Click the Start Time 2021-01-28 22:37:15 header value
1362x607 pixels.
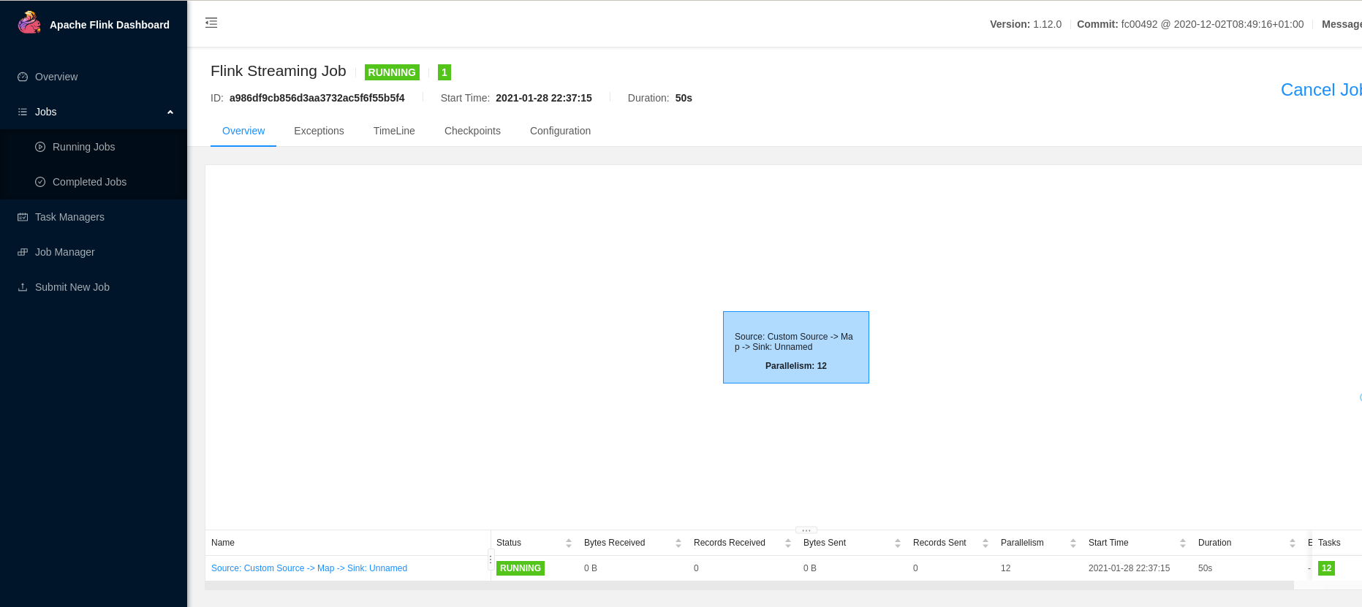click(x=544, y=98)
